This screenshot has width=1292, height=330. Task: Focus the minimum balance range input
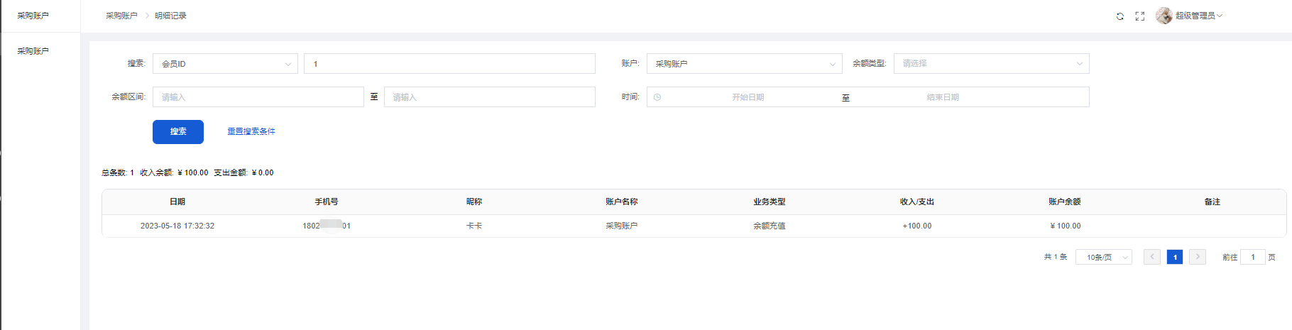(x=258, y=97)
